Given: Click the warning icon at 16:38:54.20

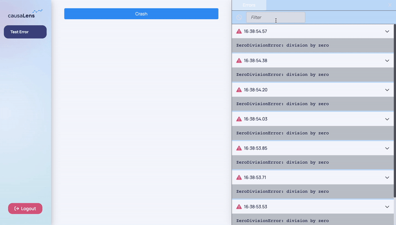Looking at the screenshot, I should (x=239, y=90).
